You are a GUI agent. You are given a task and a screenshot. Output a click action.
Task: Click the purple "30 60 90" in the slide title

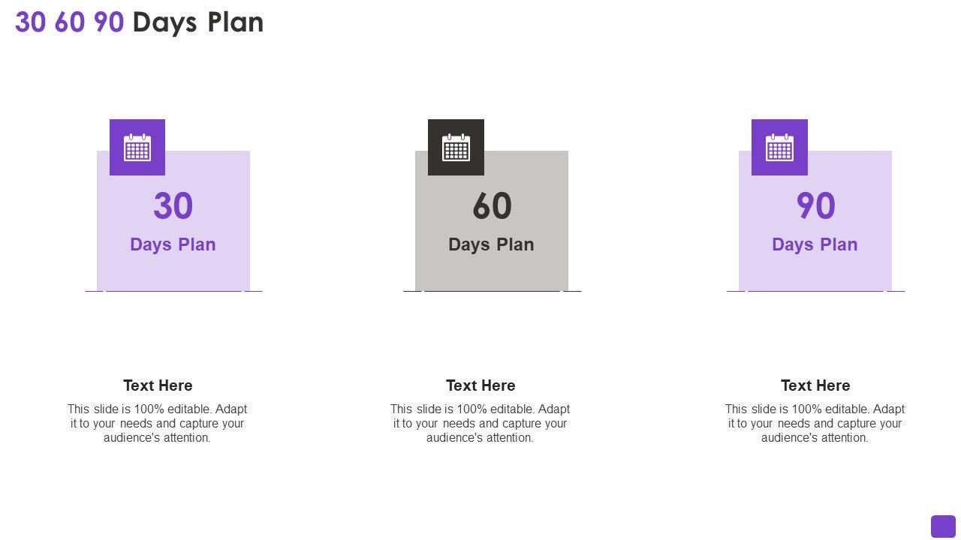[69, 22]
